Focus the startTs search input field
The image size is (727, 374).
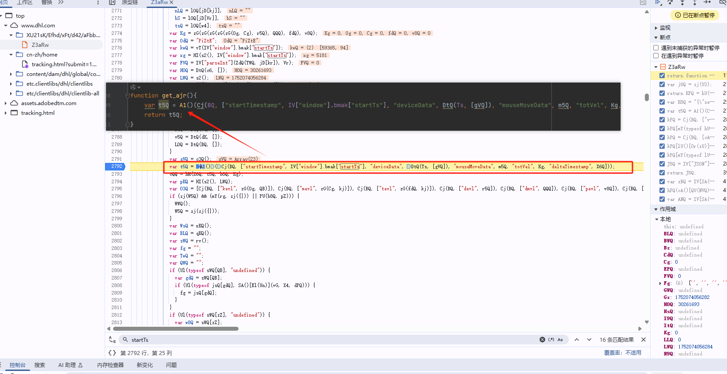(333, 340)
